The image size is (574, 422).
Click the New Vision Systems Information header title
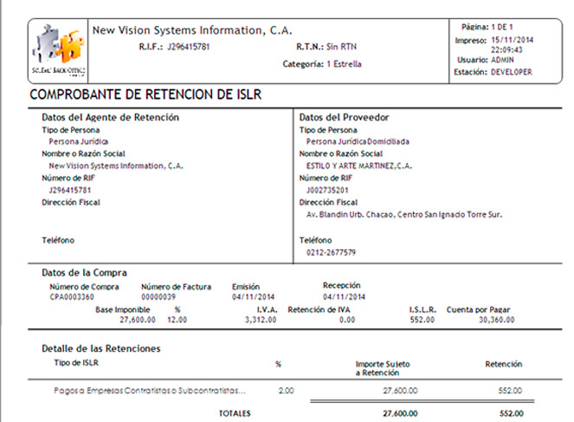[191, 29]
